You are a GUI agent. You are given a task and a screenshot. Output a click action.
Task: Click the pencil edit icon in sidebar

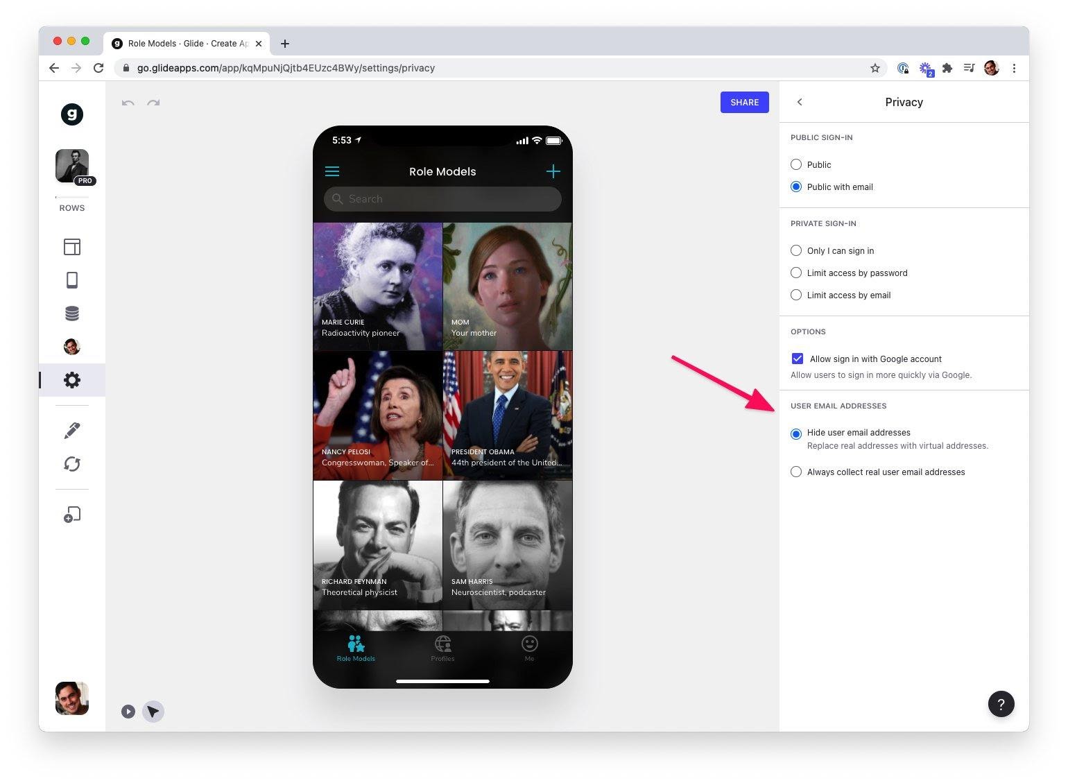72,430
